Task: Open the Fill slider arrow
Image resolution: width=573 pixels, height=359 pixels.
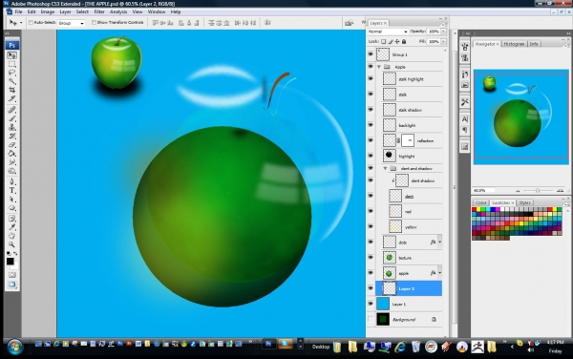Action: pyautogui.click(x=444, y=42)
